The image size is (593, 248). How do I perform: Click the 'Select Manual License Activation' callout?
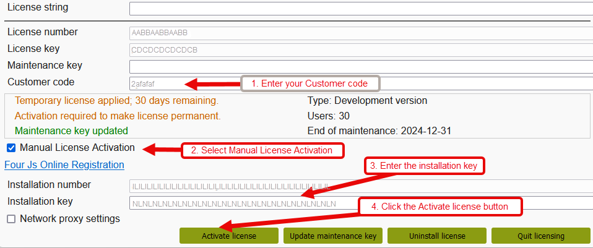point(262,150)
